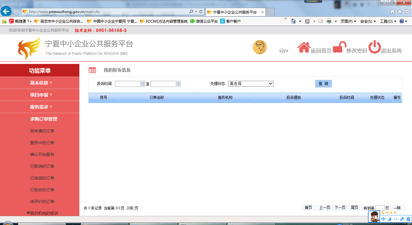Click the 返回首页 home icon
This screenshot has width=412, height=225.
pyautogui.click(x=304, y=47)
